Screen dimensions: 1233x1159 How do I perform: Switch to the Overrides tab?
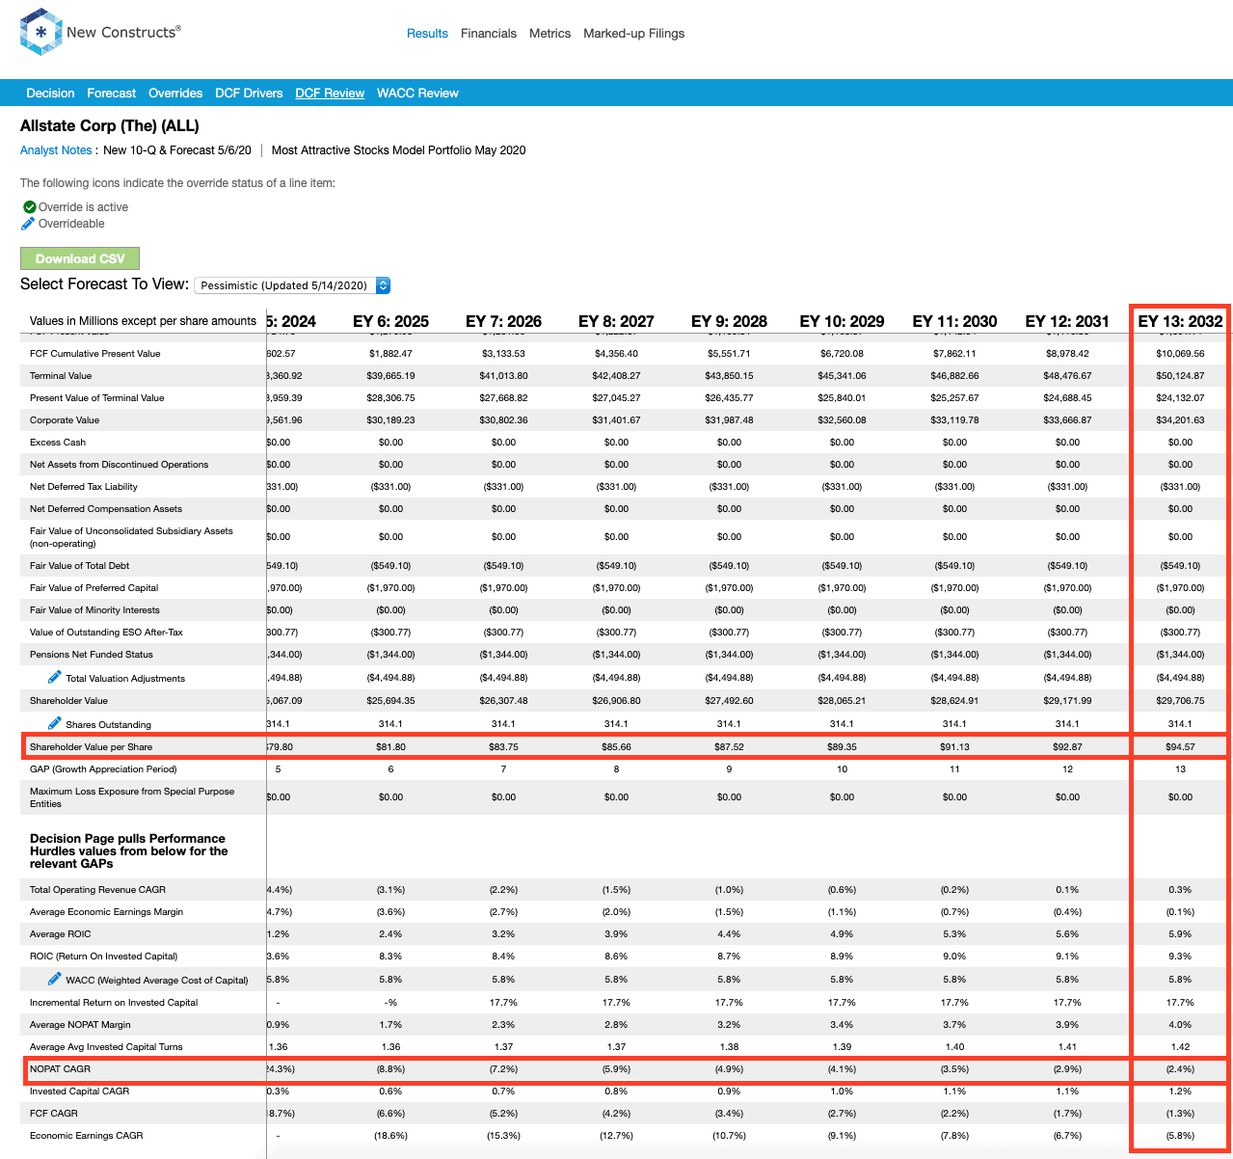click(175, 94)
